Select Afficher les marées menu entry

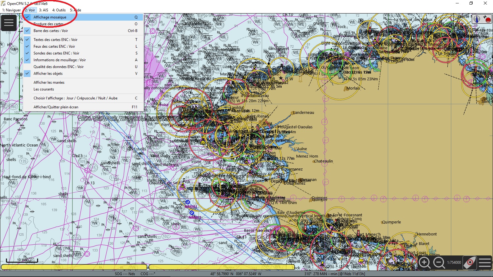pos(49,82)
